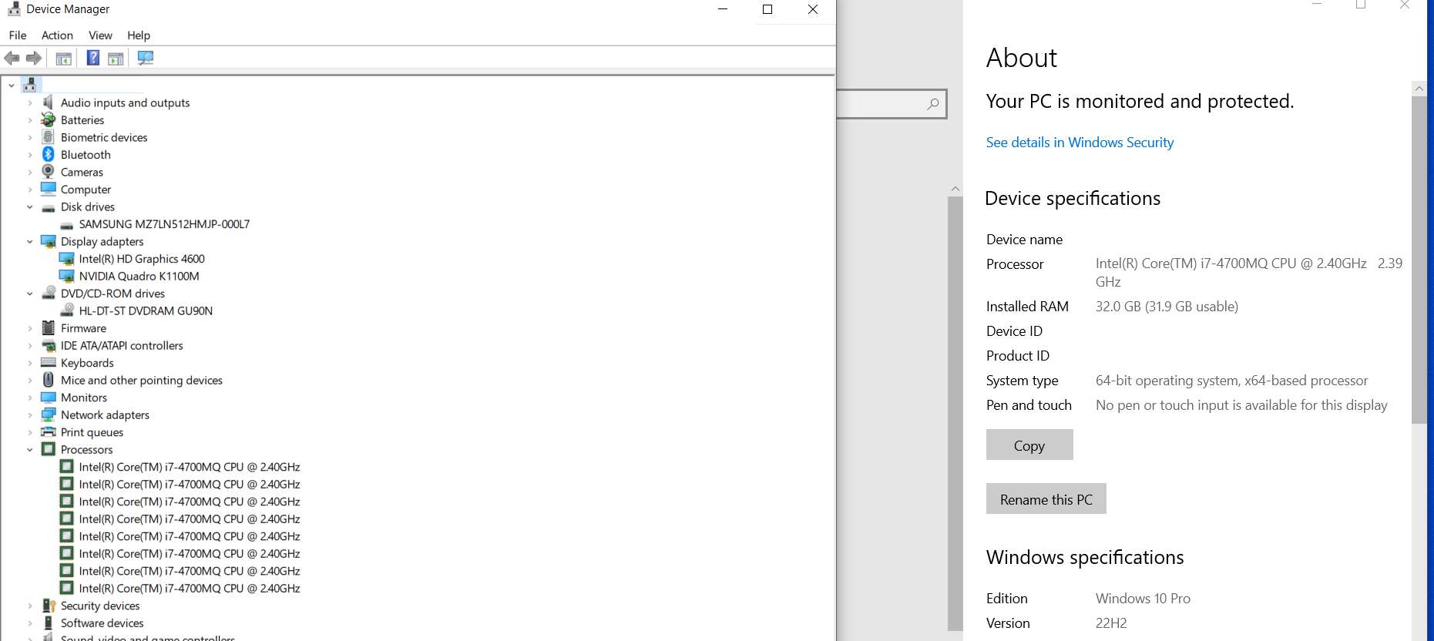
Task: Expand the Audio inputs and outputs node
Action: (30, 102)
